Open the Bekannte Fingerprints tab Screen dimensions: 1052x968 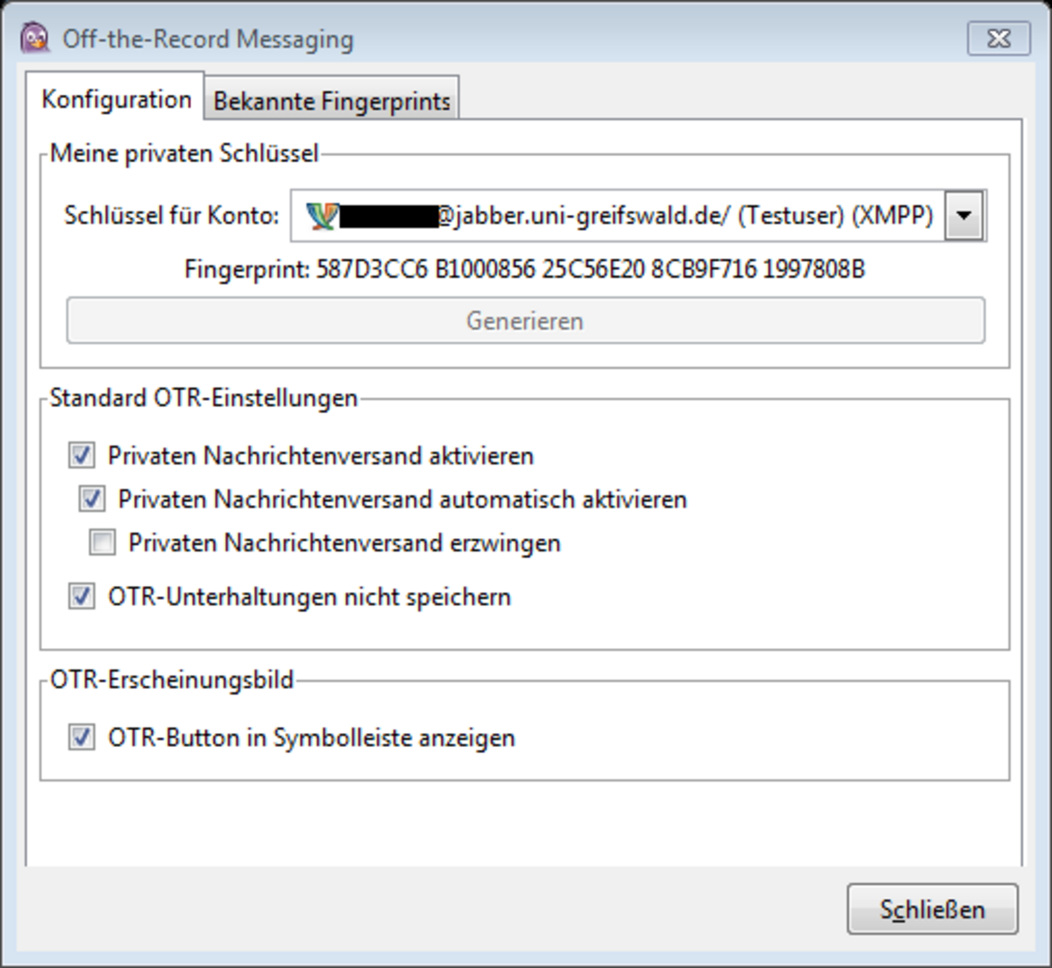pyautogui.click(x=331, y=101)
